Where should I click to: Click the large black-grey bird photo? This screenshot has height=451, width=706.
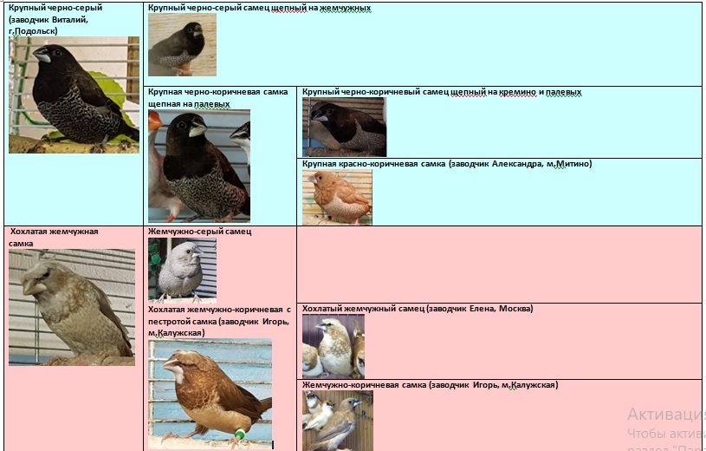[x=74, y=95]
